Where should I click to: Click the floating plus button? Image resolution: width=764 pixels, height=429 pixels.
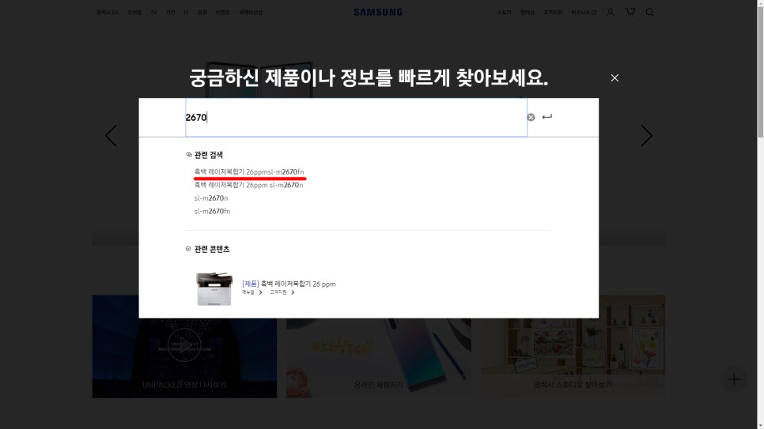pos(734,379)
